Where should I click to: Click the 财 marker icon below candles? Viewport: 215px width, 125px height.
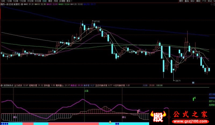pos(193,83)
